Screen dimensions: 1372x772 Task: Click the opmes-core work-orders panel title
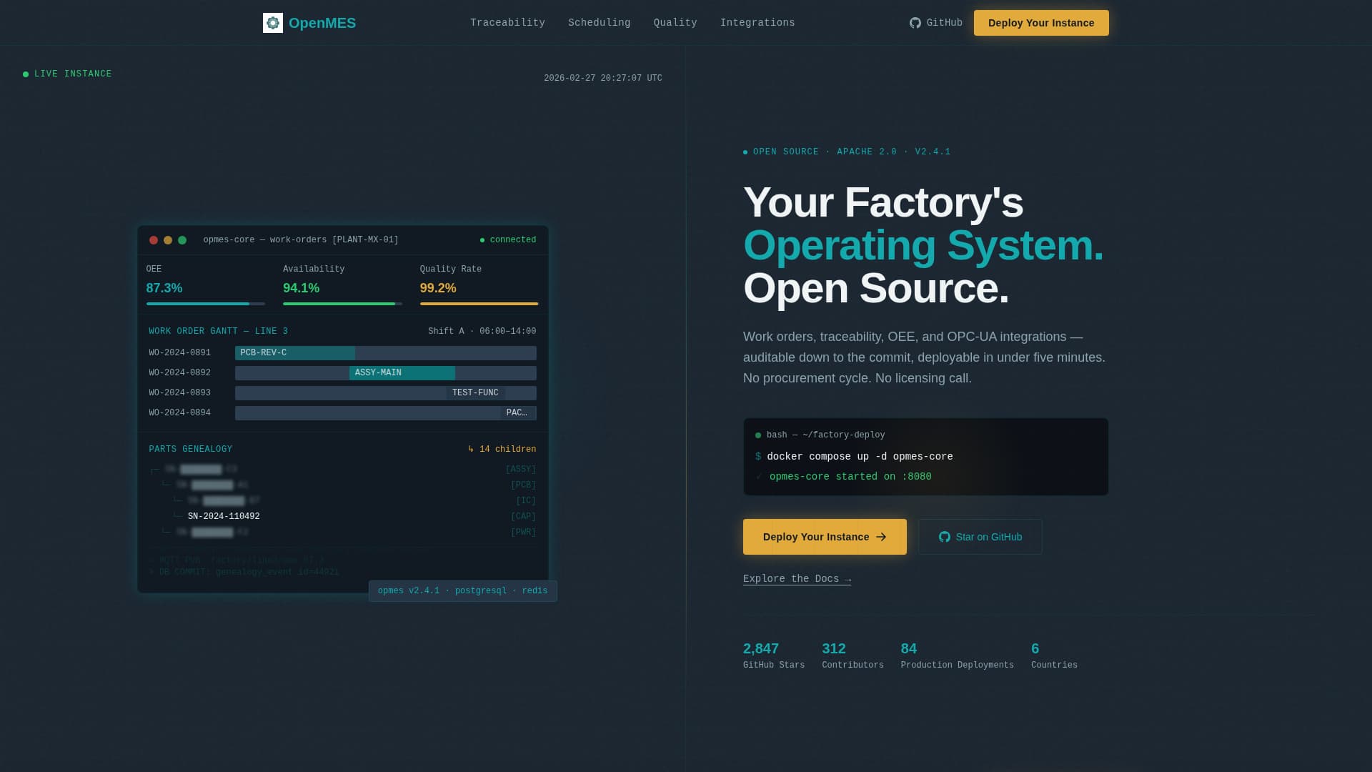pyautogui.click(x=301, y=240)
